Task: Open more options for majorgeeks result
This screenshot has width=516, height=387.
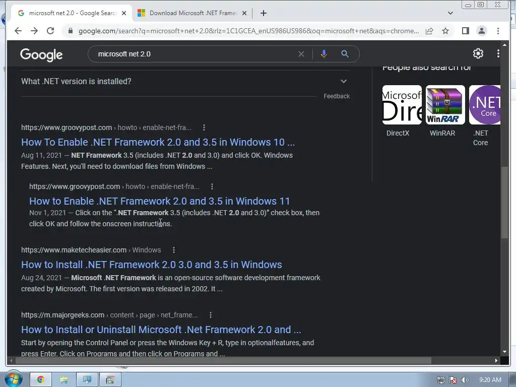Action: [211, 315]
